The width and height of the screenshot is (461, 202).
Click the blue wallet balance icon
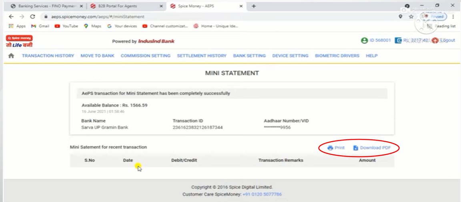pos(398,40)
